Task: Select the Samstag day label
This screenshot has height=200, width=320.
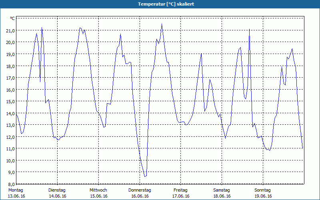Action: point(222,190)
